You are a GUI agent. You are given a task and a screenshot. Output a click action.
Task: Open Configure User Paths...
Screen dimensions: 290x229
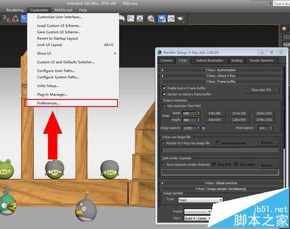click(x=73, y=71)
